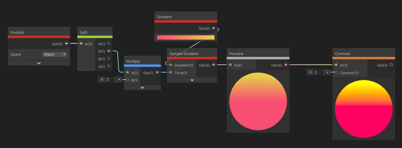Select the Split node title

coord(84,32)
